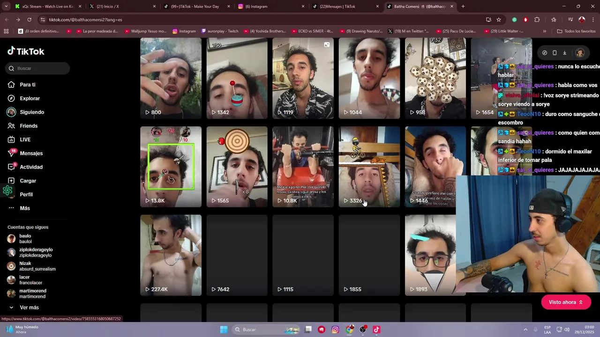Show hidden tray icons chevron
The image size is (600, 337).
525,330
